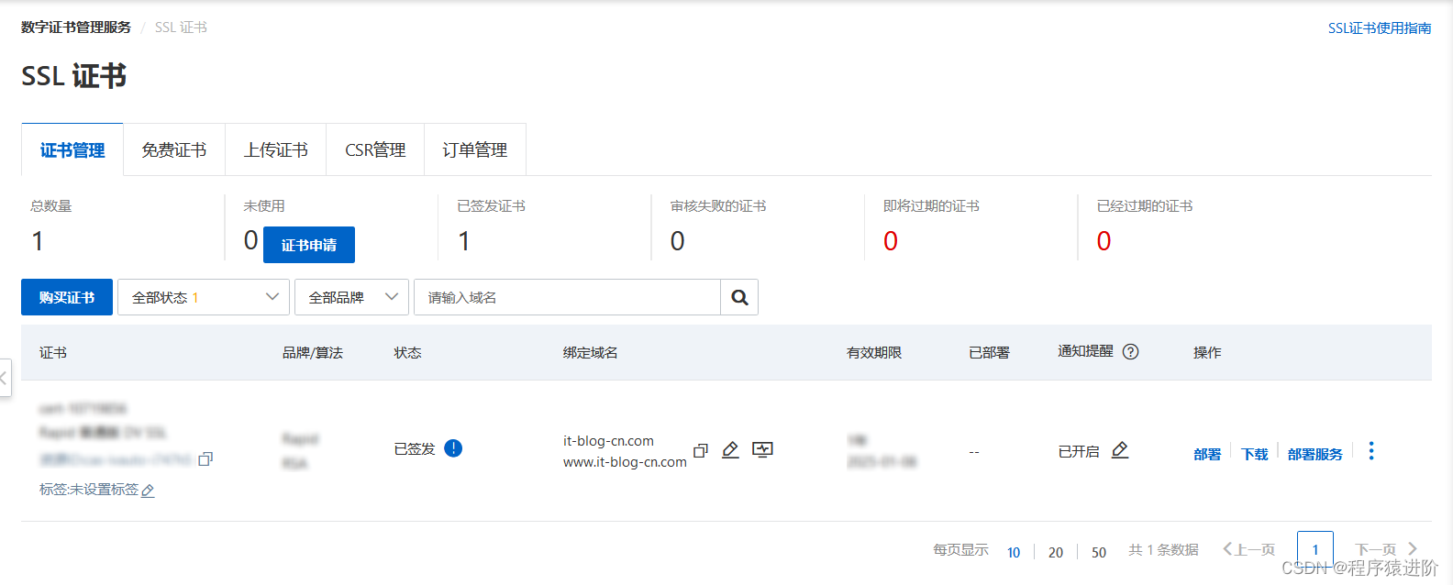
Task: Switch to the 免费证书 tab
Action: (x=174, y=149)
